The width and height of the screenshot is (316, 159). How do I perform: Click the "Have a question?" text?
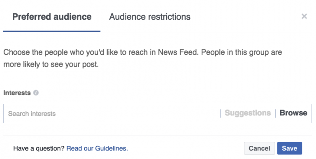click(x=39, y=149)
